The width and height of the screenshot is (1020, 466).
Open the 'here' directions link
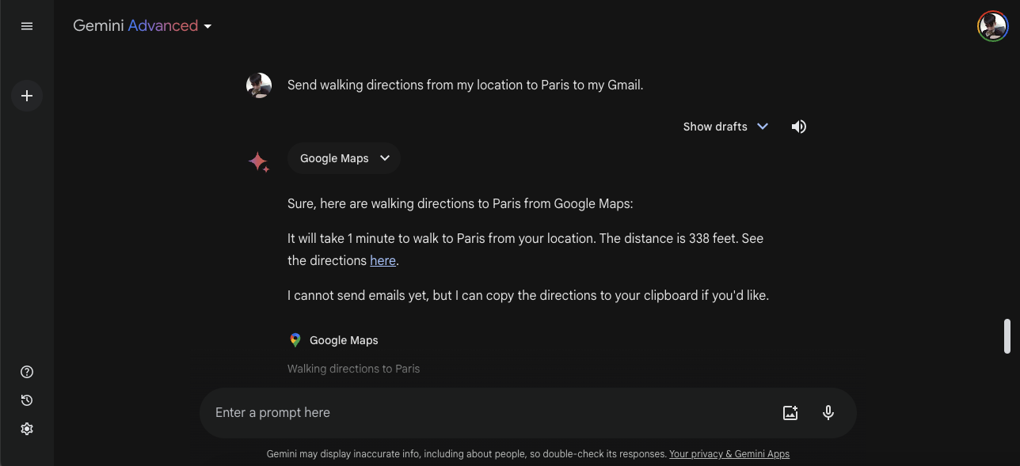coord(382,260)
